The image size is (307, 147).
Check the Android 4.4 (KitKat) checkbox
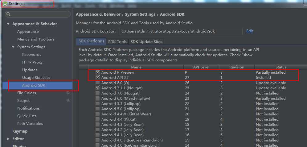pyautogui.click(x=97, y=119)
